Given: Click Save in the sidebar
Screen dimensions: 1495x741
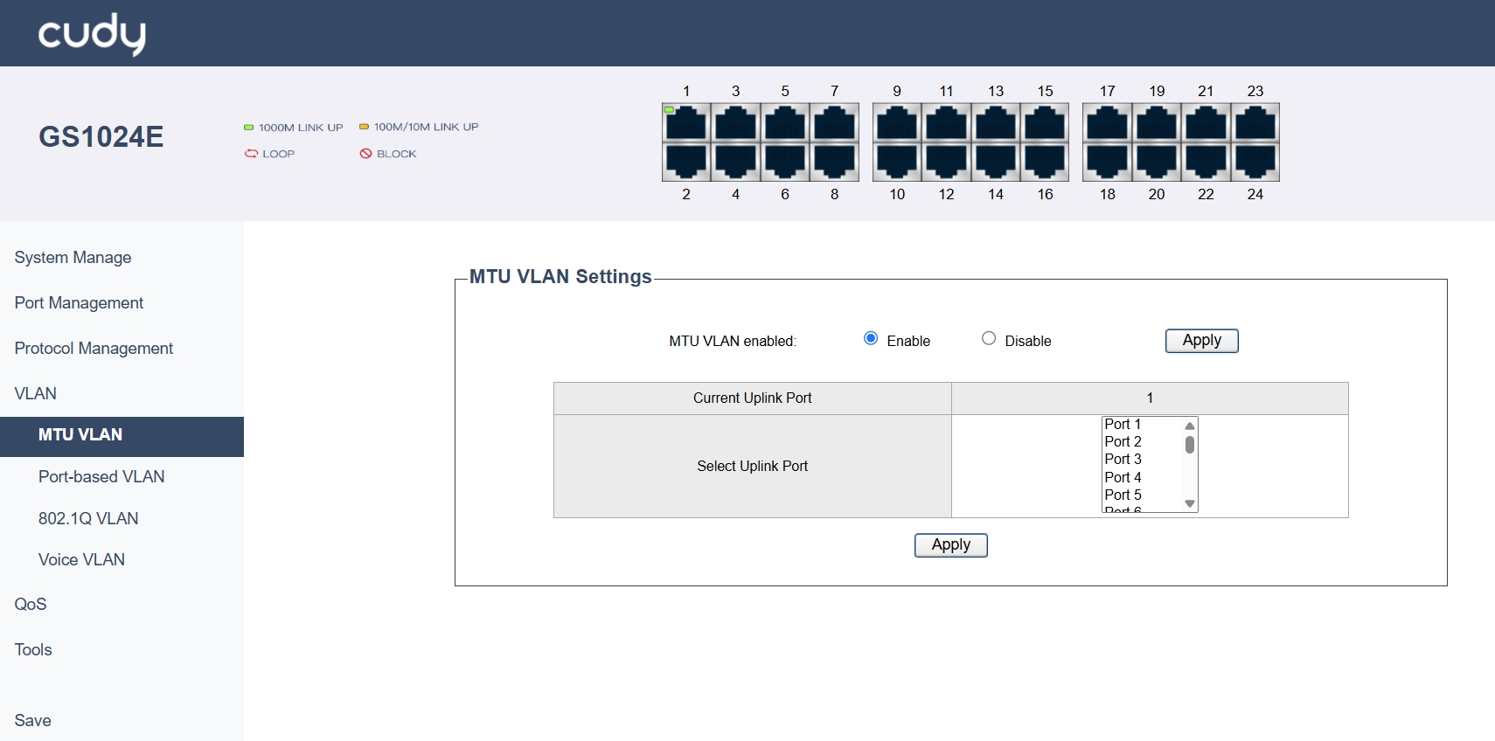Looking at the screenshot, I should point(33,721).
